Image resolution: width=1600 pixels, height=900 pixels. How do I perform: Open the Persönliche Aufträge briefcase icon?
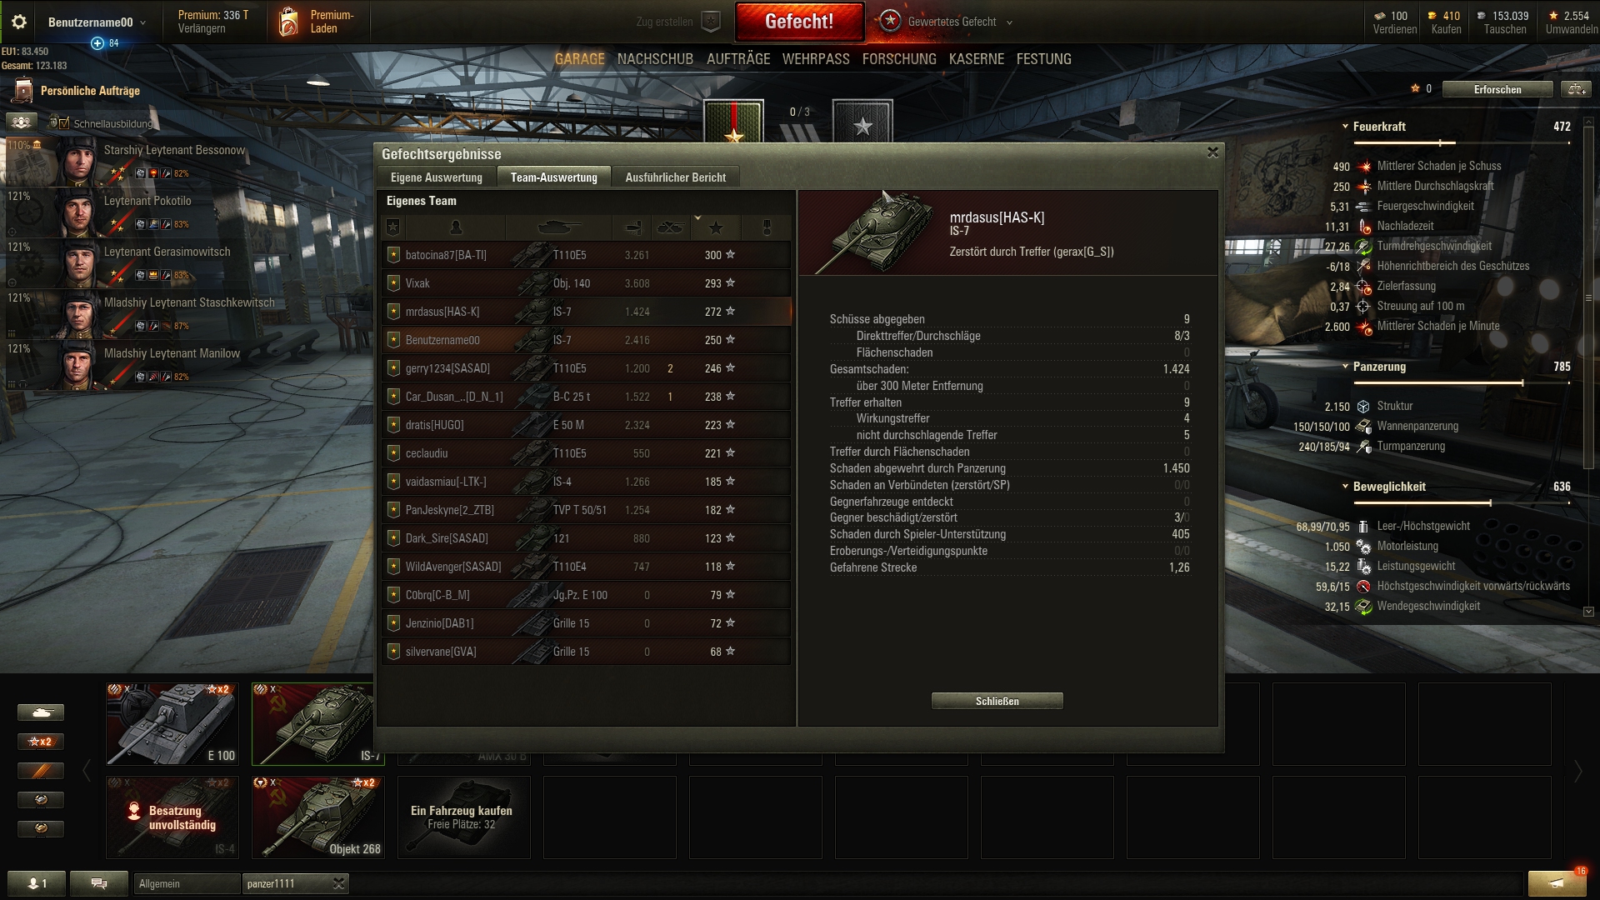coord(23,91)
